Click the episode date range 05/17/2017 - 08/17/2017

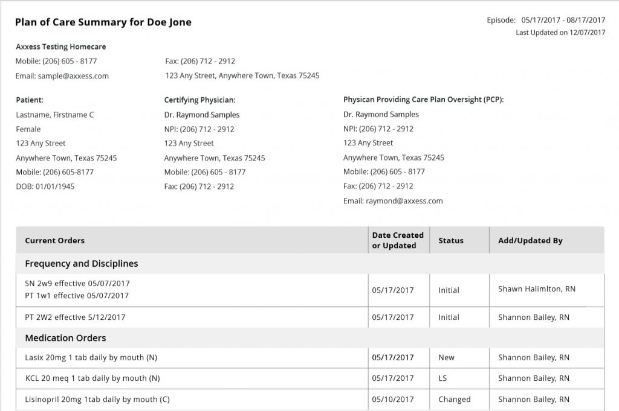tap(563, 20)
